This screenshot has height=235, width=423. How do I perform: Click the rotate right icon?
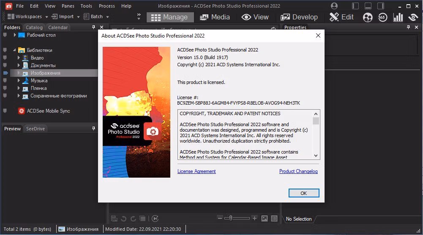[133, 219]
